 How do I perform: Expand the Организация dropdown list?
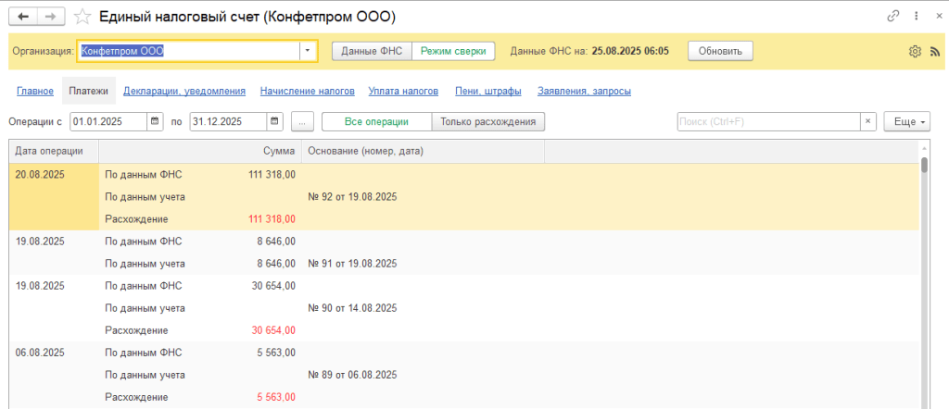coord(308,51)
